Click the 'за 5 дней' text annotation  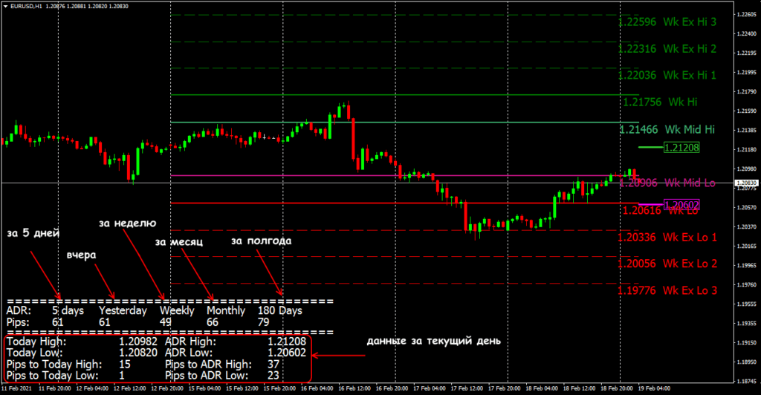[x=30, y=233]
